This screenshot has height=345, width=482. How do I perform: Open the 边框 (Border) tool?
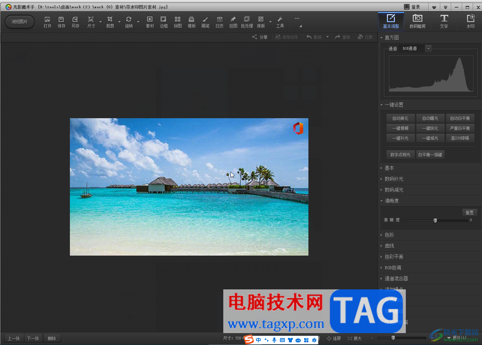click(x=164, y=22)
